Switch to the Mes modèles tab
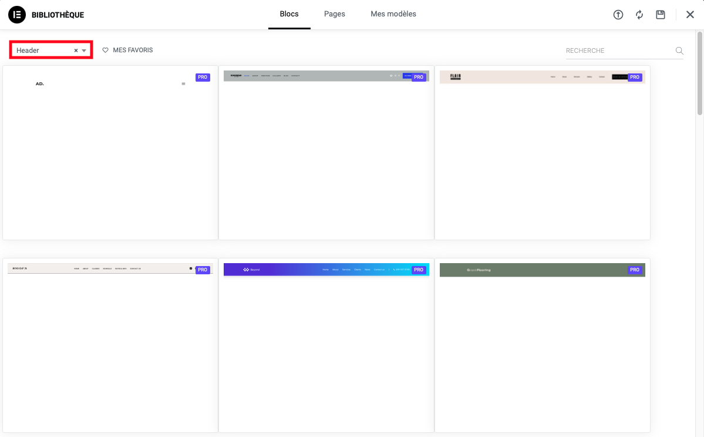This screenshot has height=437, width=704. pyautogui.click(x=393, y=14)
